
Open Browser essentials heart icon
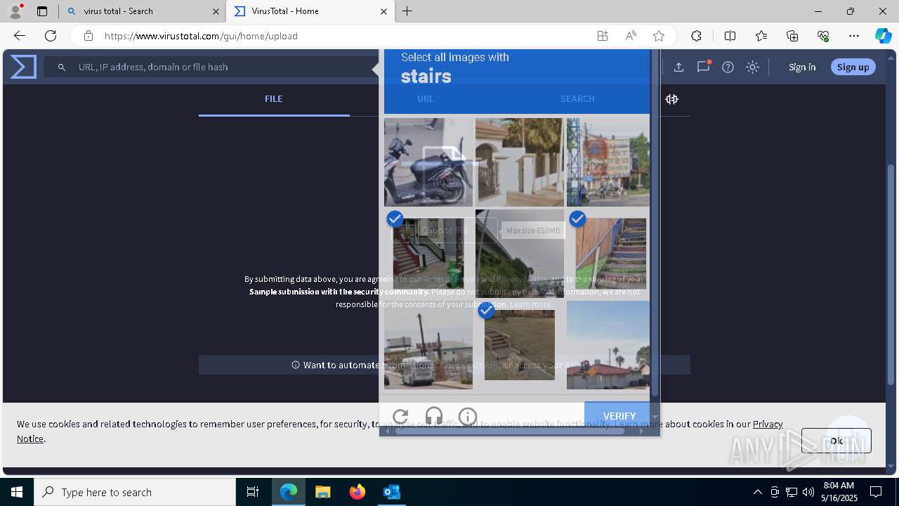(x=823, y=36)
